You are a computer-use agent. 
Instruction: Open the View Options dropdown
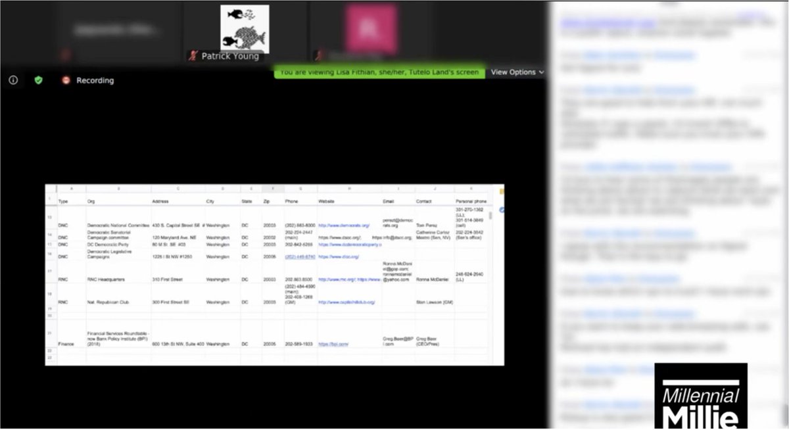click(517, 72)
